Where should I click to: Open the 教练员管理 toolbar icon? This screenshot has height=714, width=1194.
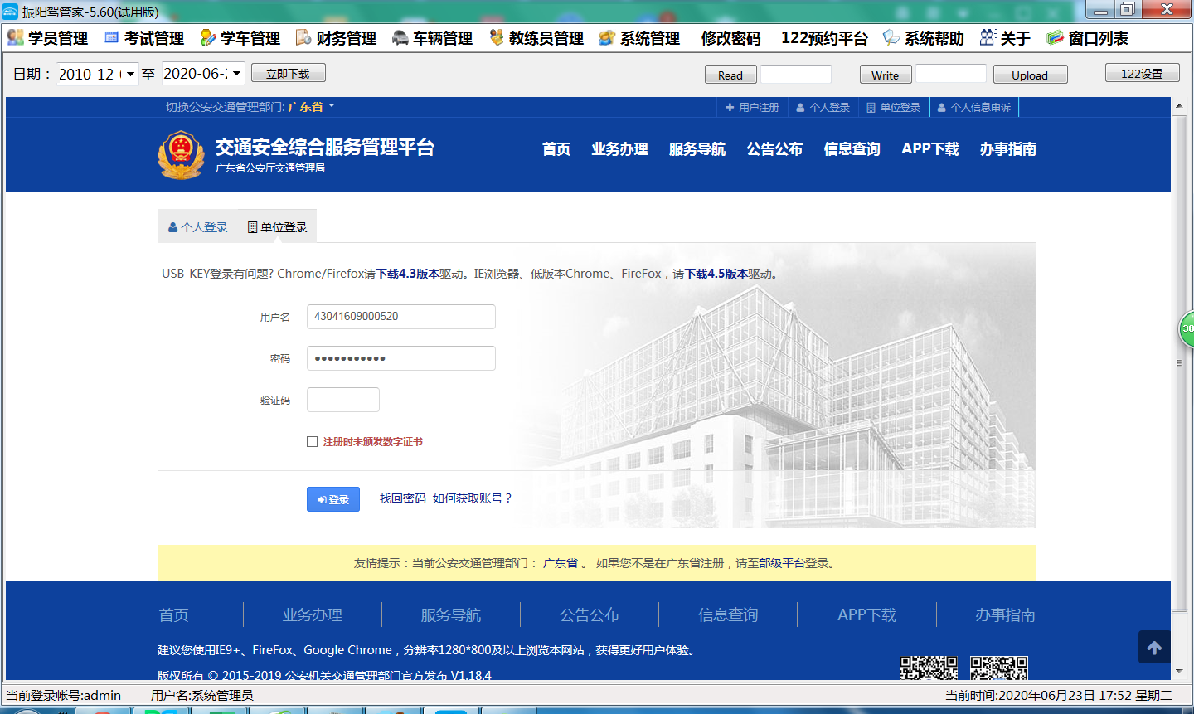pos(497,37)
